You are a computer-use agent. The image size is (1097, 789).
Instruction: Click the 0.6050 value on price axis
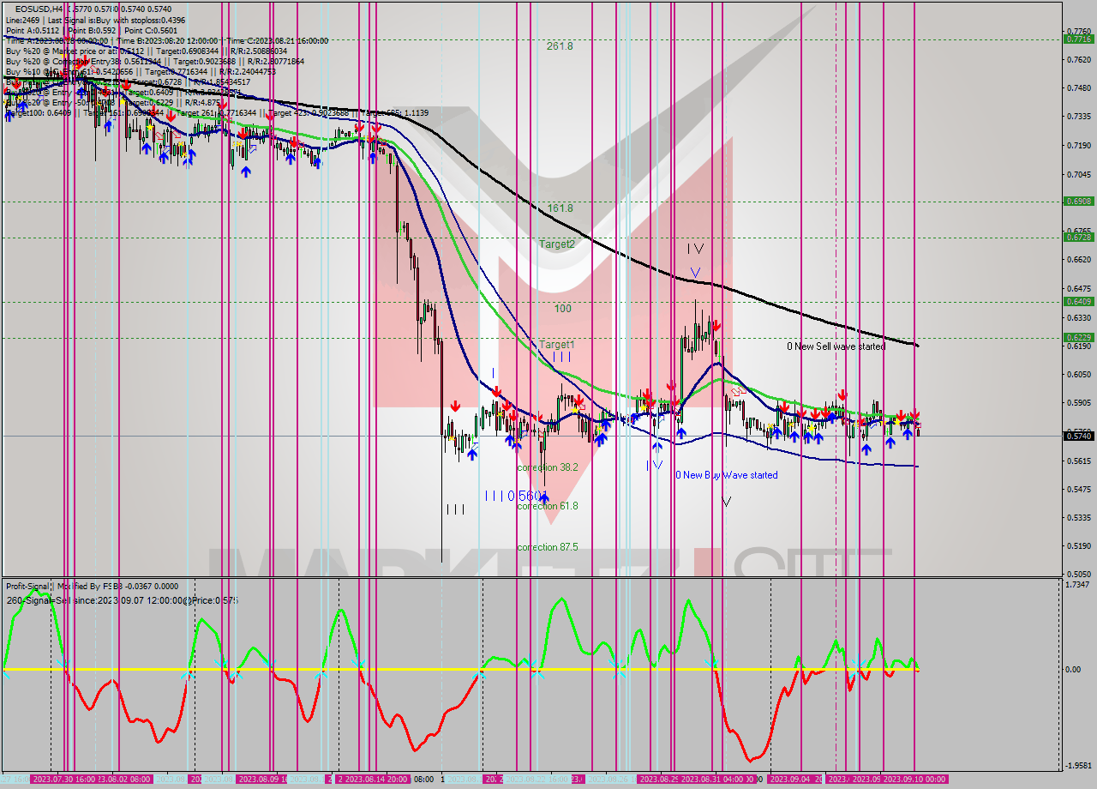click(1078, 374)
